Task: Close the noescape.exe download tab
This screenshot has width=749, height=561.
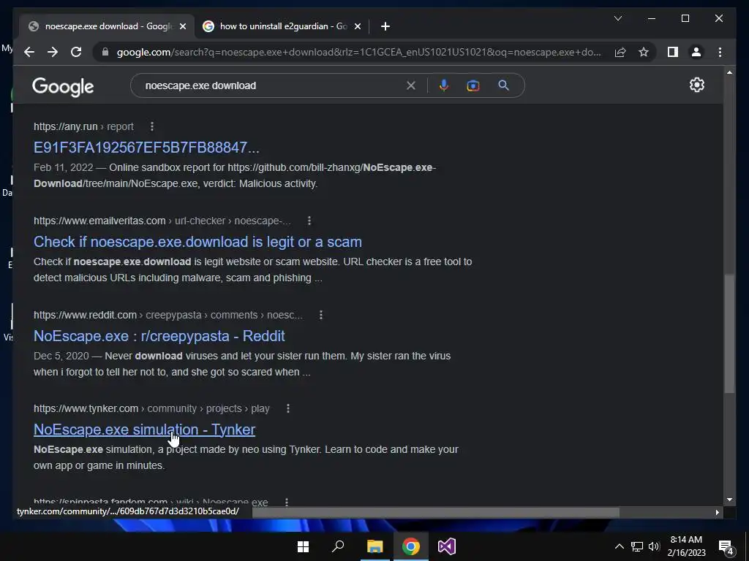Action: click(x=182, y=26)
